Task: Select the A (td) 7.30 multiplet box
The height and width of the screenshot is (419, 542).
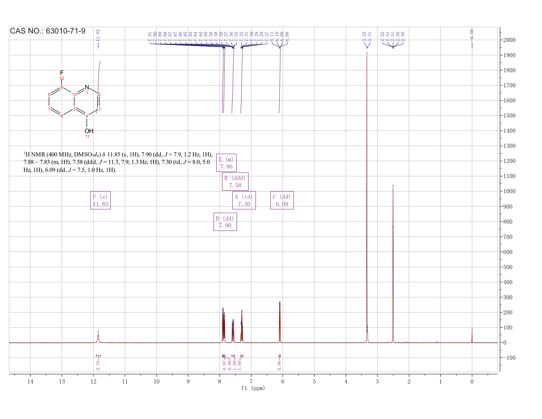Action: 244,200
